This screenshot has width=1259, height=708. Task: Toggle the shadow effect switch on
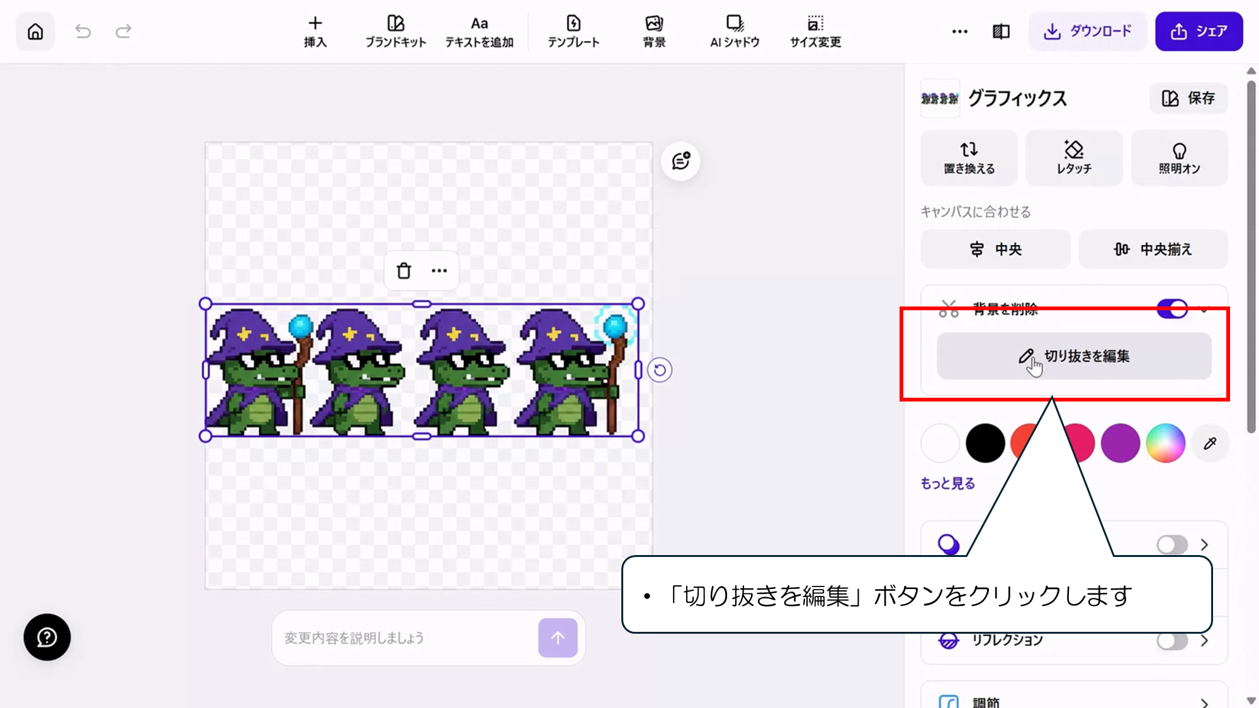pos(1171,544)
